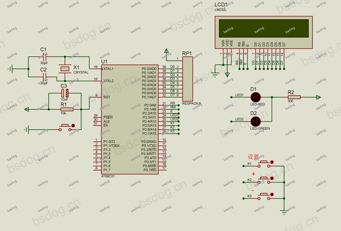Screen dimensions: 341x231
Task: Select the 30pF value under C2
Action: tap(44, 83)
